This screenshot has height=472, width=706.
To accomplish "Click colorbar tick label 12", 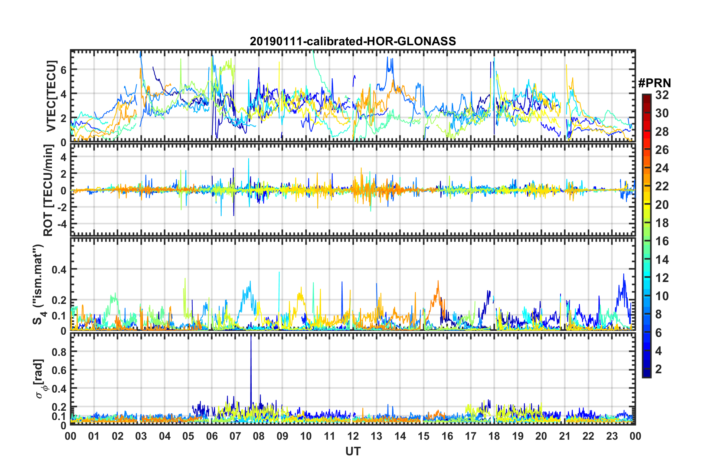I will [662, 278].
